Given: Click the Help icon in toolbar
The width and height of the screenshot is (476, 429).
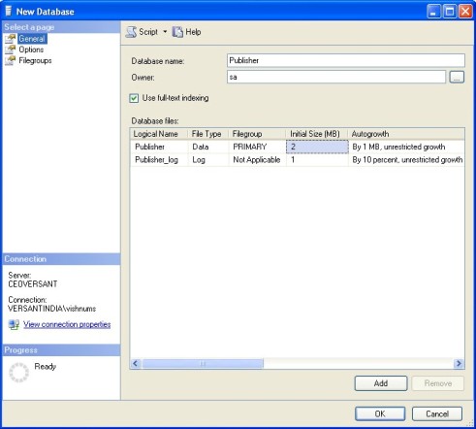Looking at the screenshot, I should 177,32.
